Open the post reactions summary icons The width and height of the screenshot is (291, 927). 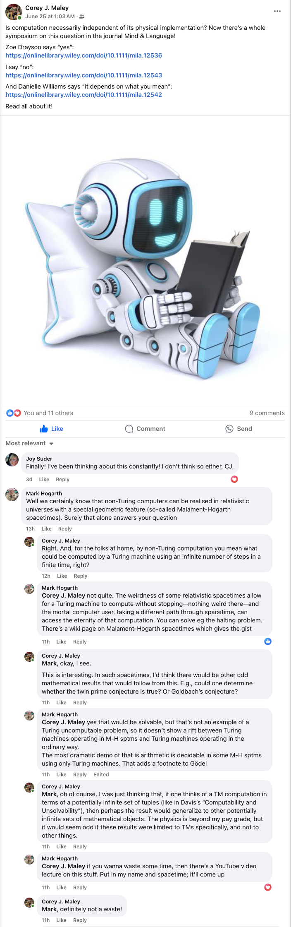pyautogui.click(x=13, y=413)
